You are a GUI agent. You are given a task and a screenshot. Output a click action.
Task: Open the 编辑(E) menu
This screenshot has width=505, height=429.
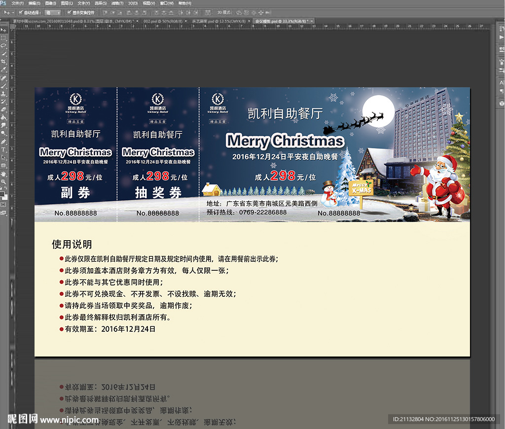click(x=34, y=3)
